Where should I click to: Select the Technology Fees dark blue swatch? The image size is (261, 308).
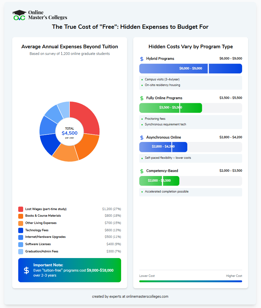click(x=21, y=230)
